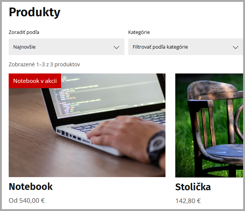Open the Zoradiť podľa sort dropdown

pyautogui.click(x=66, y=47)
